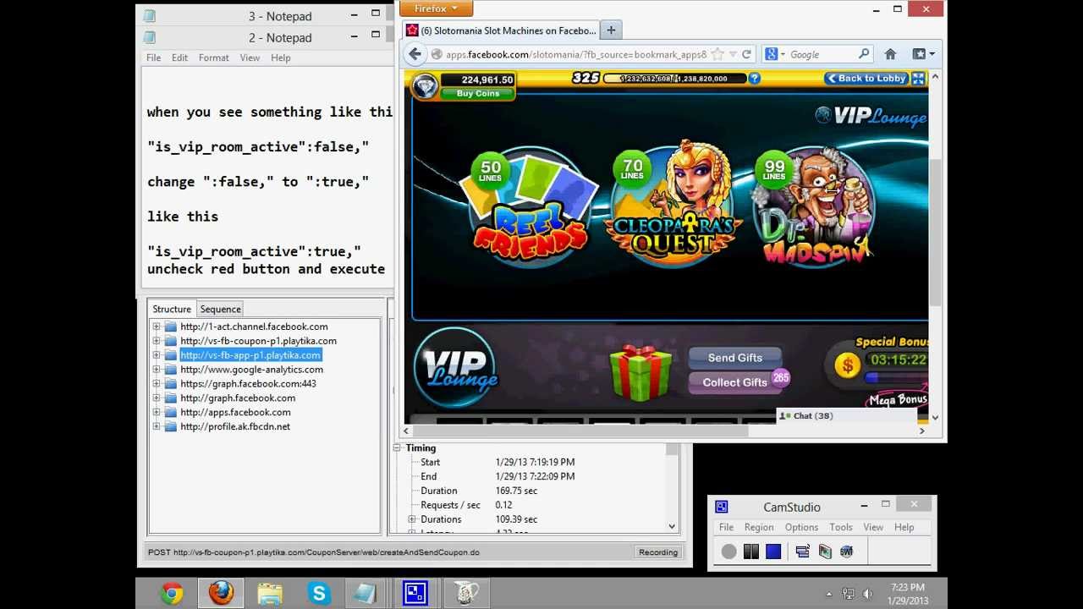Click the Recording status button
Image resolution: width=1083 pixels, height=609 pixels.
658,552
